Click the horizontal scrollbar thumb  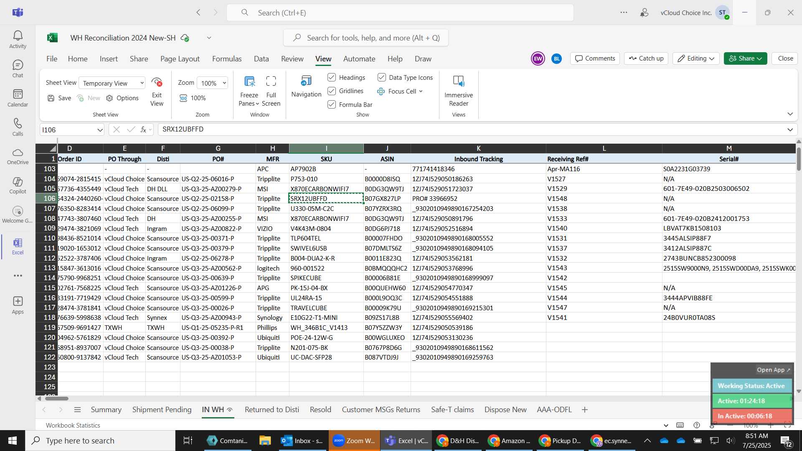tap(56, 398)
